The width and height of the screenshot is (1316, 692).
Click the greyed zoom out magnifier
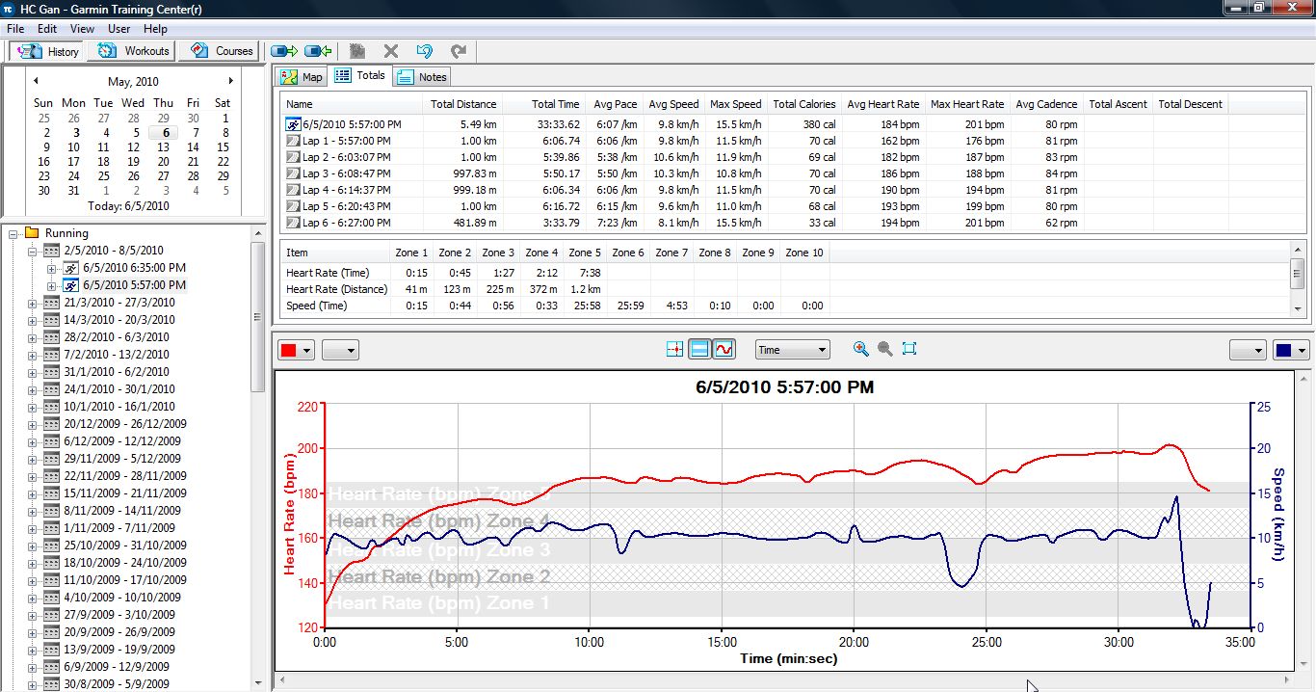[x=885, y=349]
